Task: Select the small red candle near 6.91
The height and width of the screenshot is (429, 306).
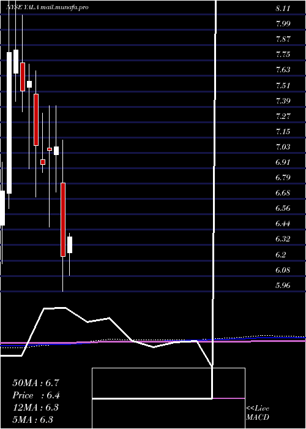Action: (x=43, y=162)
